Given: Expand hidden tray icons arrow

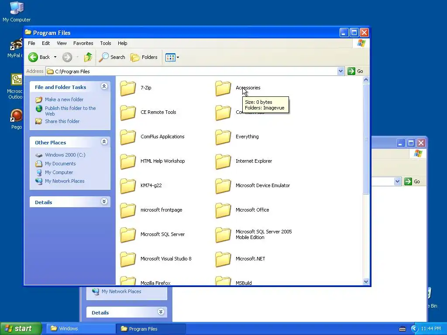Looking at the screenshot, I should coord(414,329).
